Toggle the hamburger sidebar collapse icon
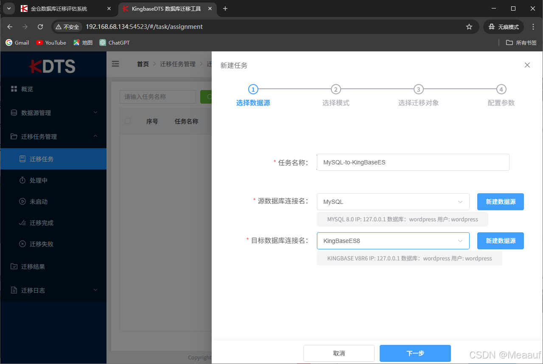The width and height of the screenshot is (543, 364). [x=115, y=64]
